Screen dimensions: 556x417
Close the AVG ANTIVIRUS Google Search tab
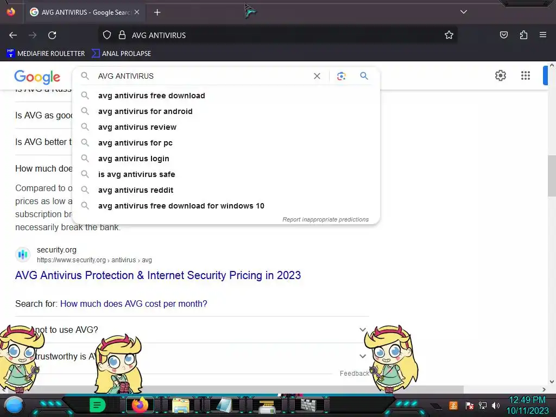coord(137,12)
